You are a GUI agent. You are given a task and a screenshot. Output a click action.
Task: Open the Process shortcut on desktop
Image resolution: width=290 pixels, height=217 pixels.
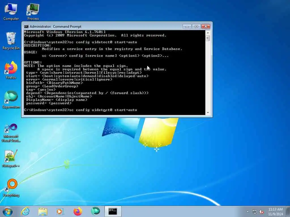click(33, 11)
